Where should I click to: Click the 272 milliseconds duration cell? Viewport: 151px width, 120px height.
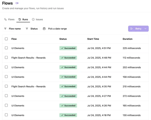point(132,96)
